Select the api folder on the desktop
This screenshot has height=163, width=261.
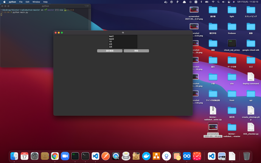(251, 96)
